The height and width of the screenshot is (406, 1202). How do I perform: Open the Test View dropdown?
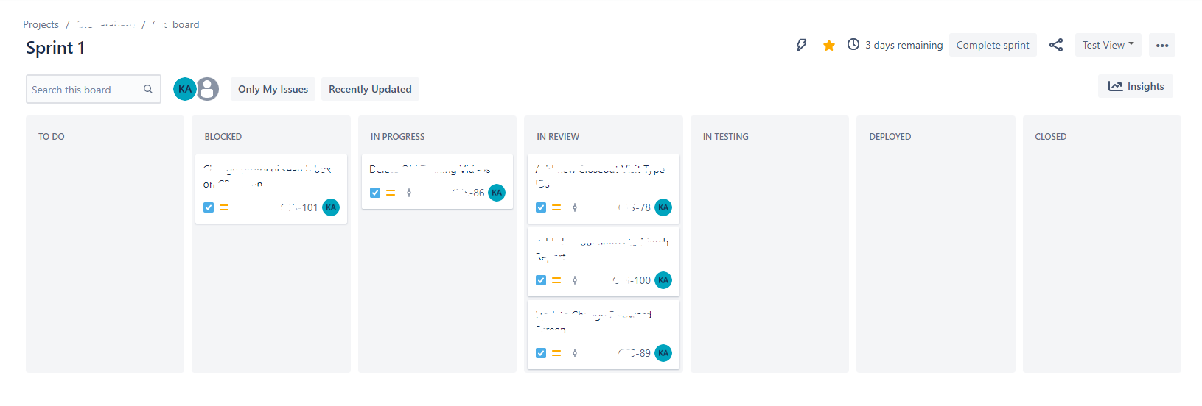click(1108, 45)
